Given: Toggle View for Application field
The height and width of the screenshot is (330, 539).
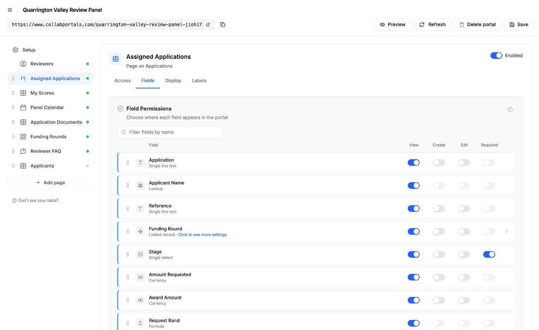Looking at the screenshot, I should 413,163.
